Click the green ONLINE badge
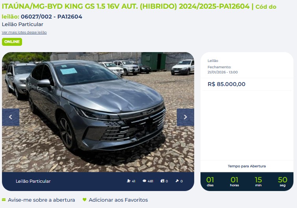 [12, 42]
